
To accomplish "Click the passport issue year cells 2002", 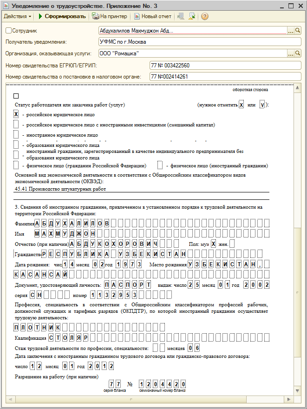I will click(x=256, y=284).
